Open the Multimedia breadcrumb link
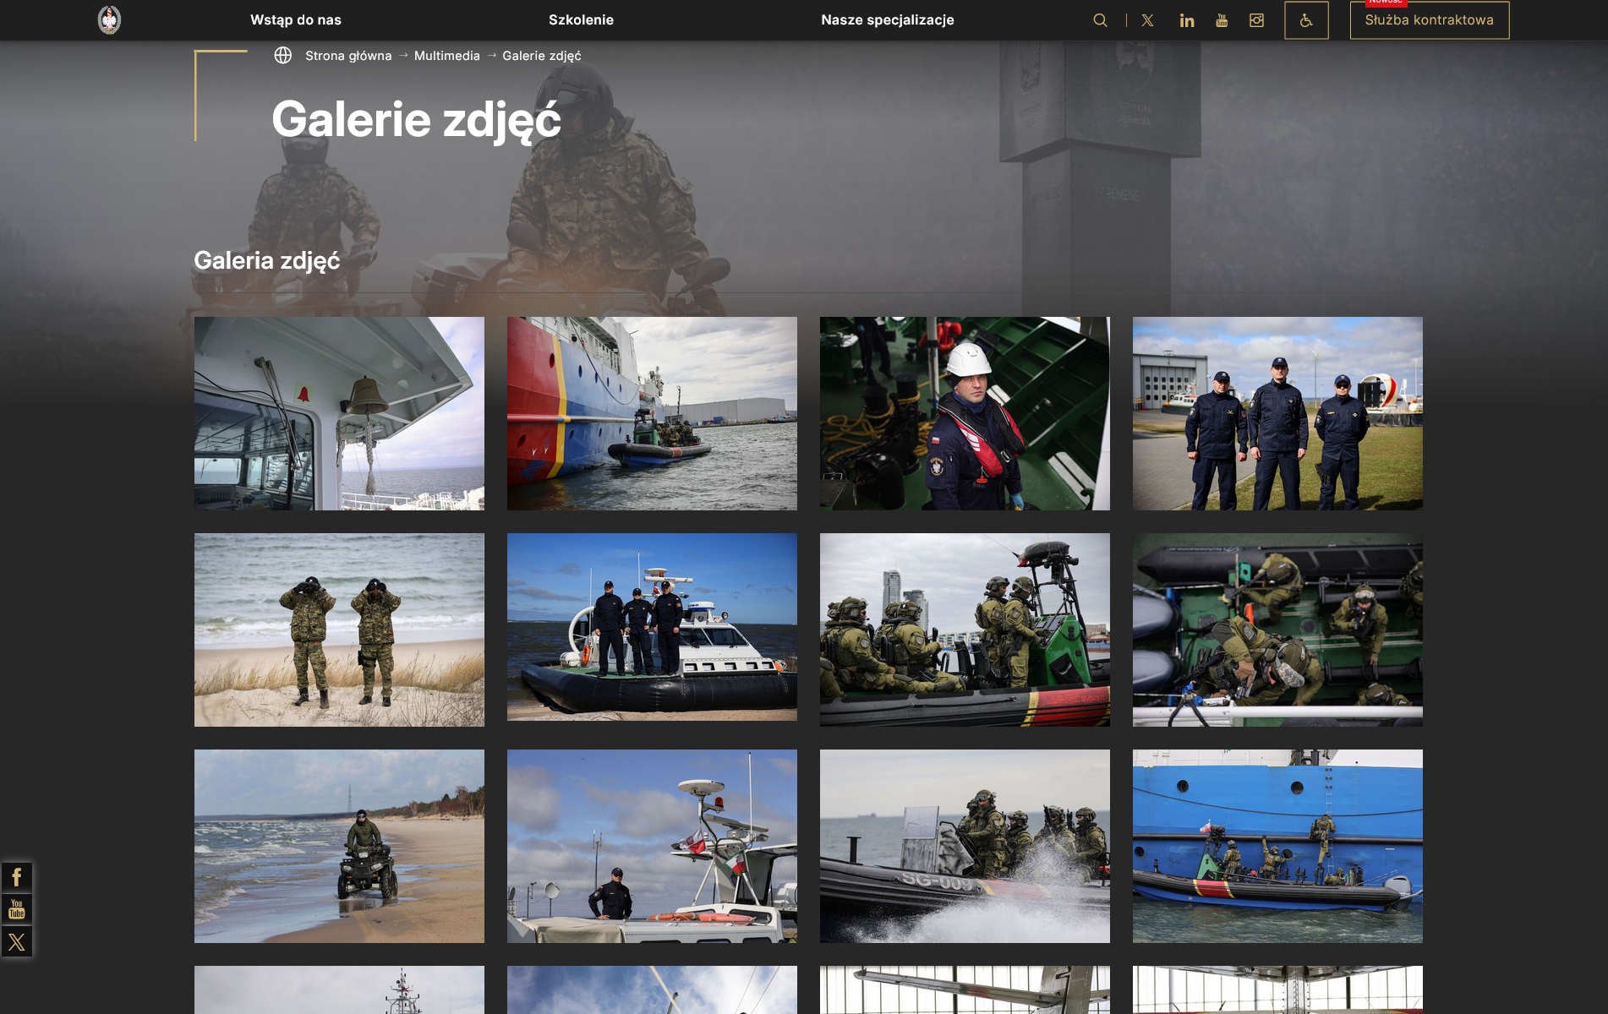Viewport: 1608px width, 1014px height. click(446, 56)
